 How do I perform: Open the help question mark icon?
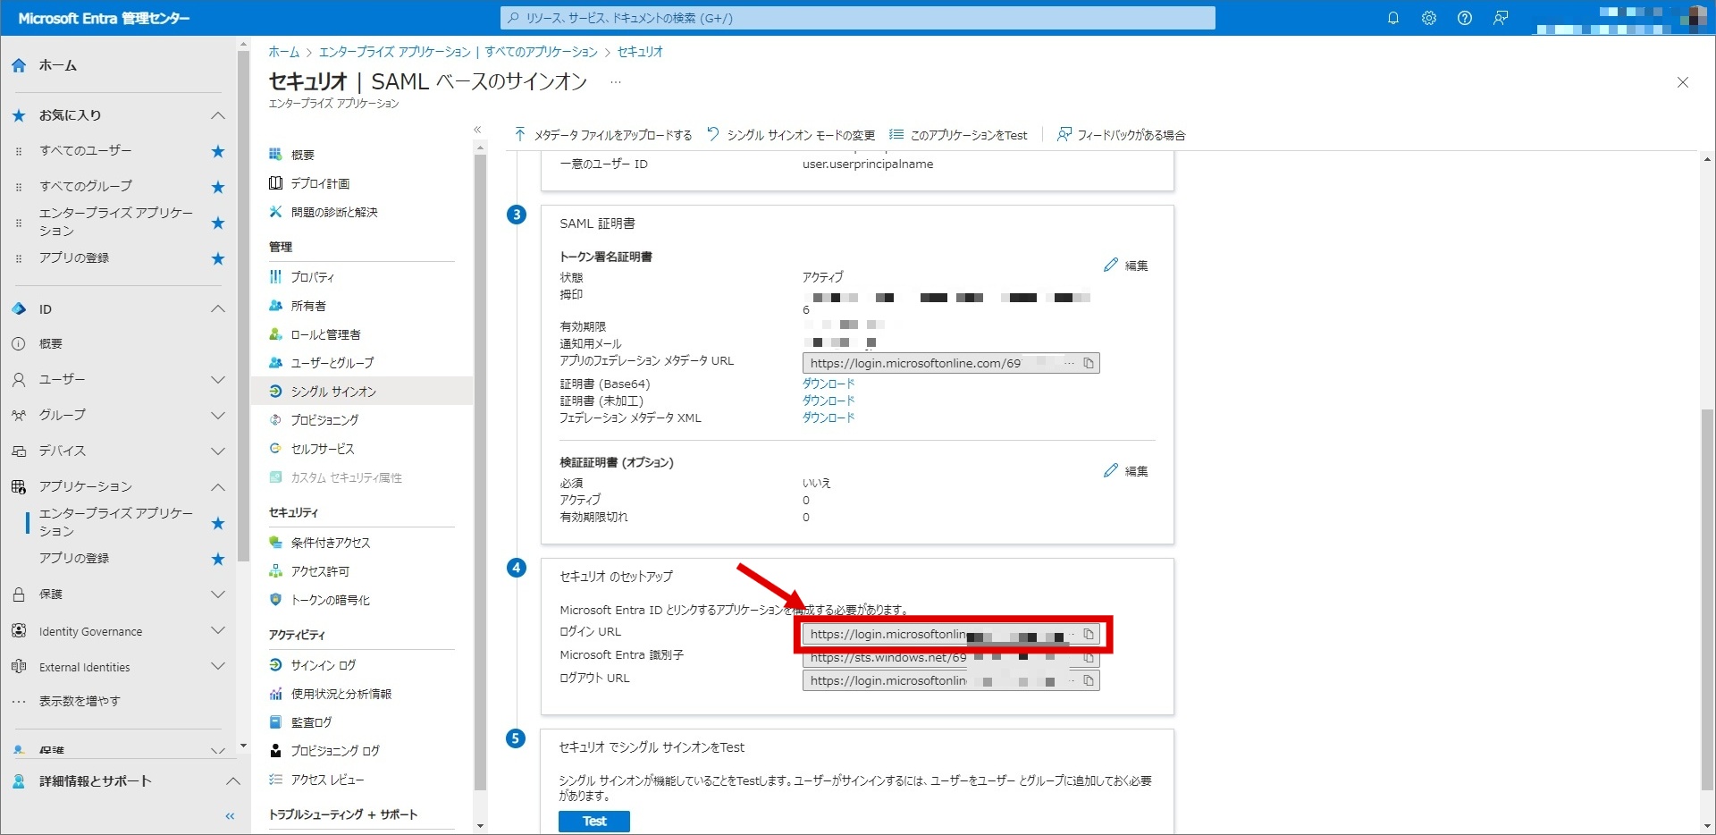coord(1464,18)
